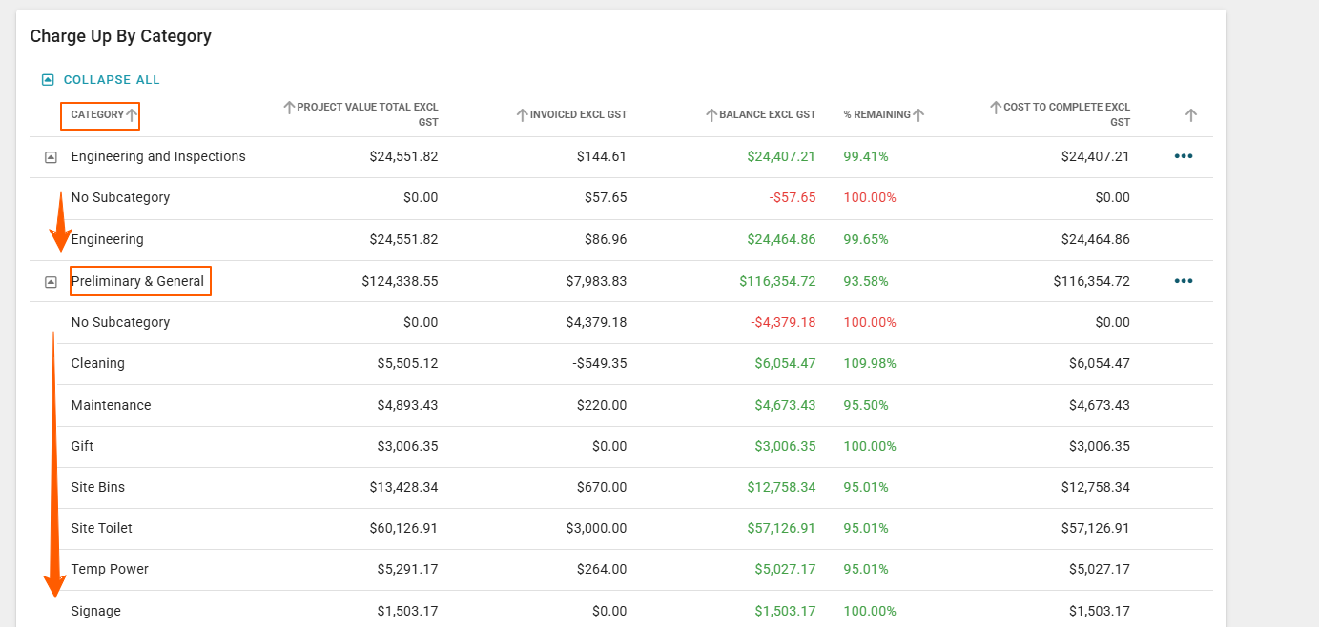
Task: Click the black $4,379.18 invoiced amount
Action: tap(596, 322)
